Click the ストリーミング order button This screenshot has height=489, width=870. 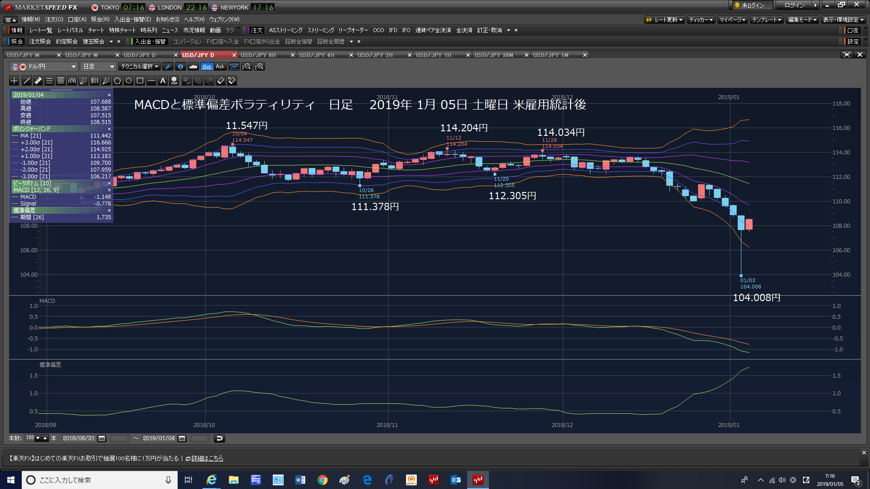point(320,30)
